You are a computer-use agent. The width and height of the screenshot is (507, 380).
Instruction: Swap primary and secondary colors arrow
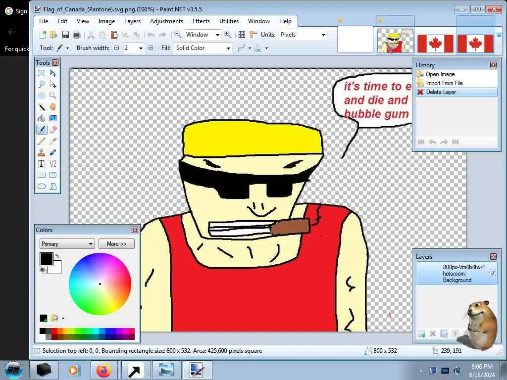[57, 256]
